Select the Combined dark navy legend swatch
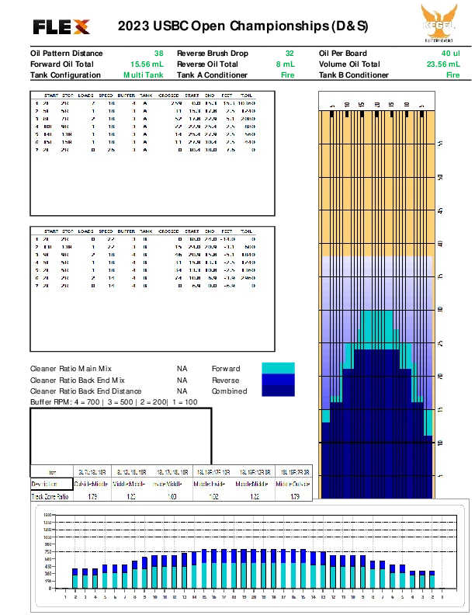This screenshot has height=615, width=475. 278,391
